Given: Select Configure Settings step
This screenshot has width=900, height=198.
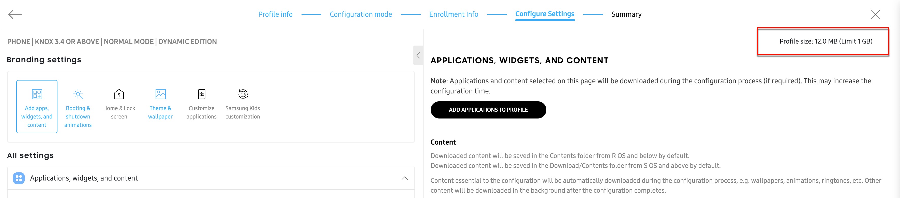Looking at the screenshot, I should [545, 14].
